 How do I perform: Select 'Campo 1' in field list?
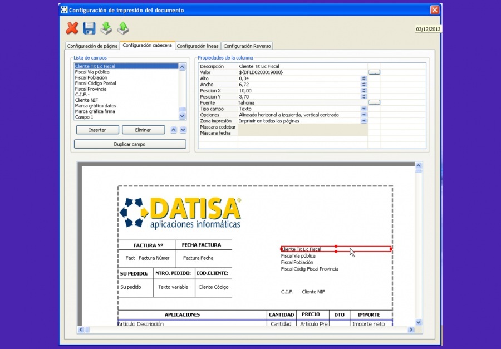pos(126,117)
